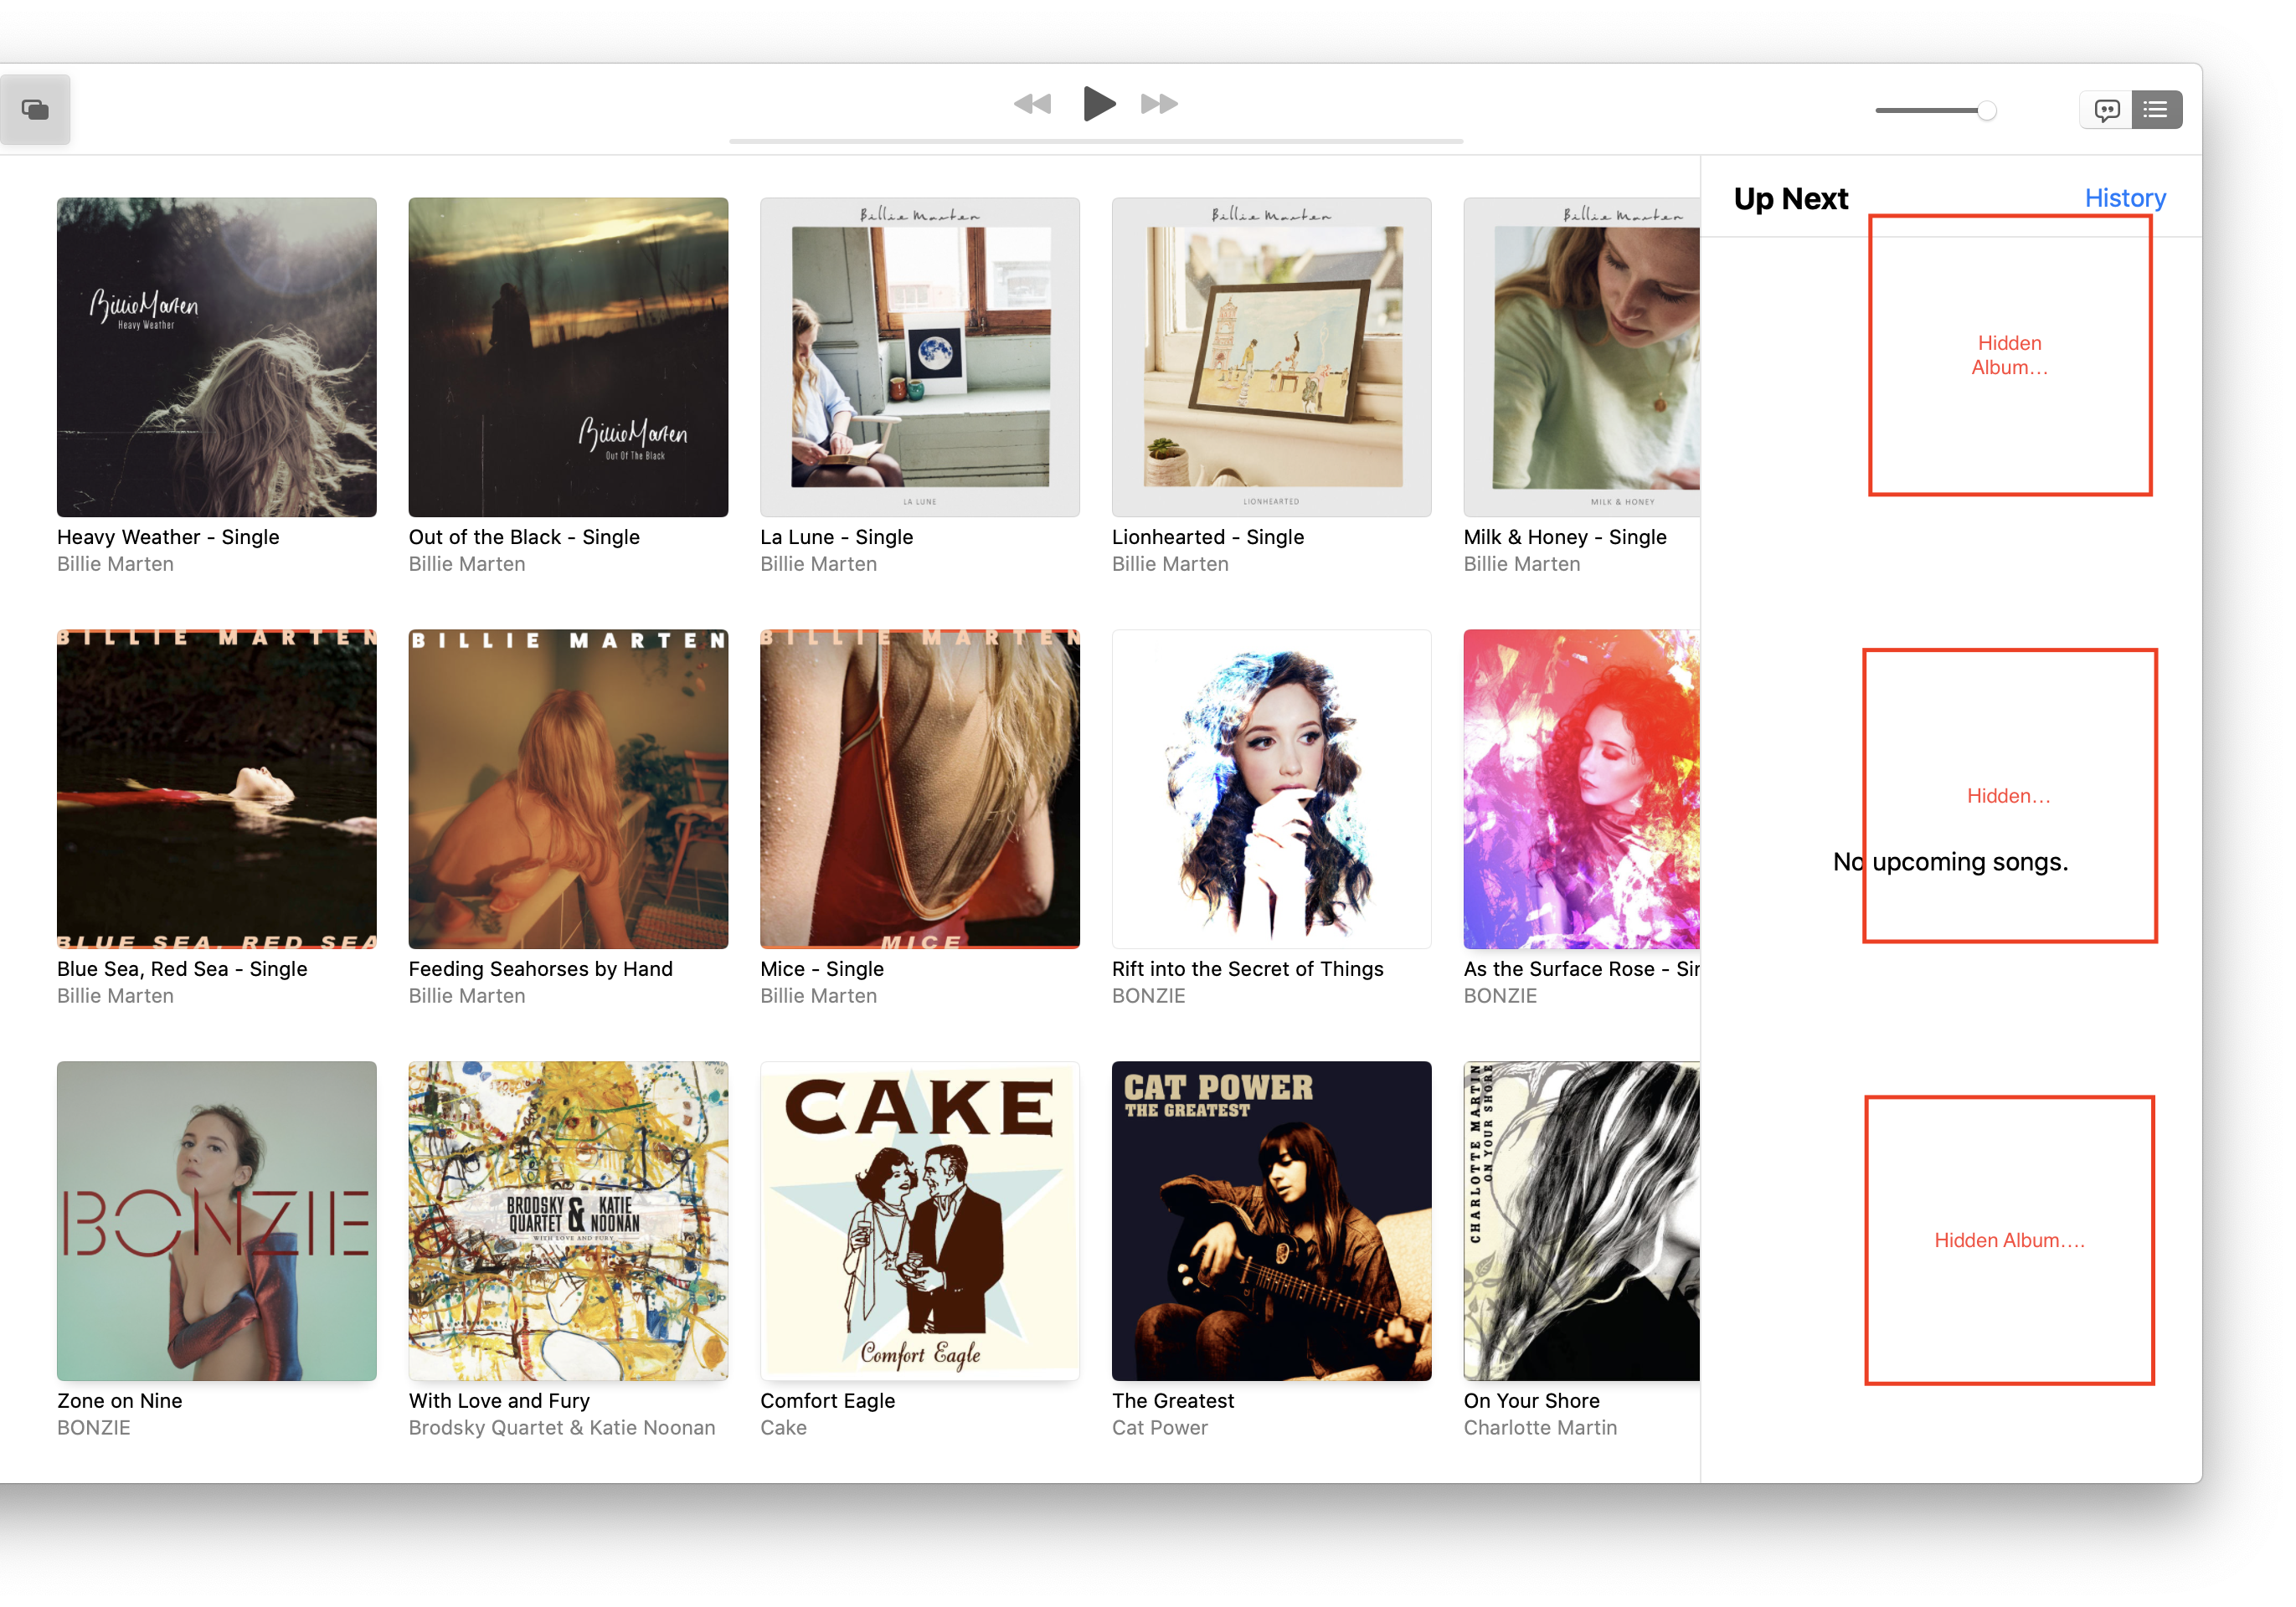
Task: Open Feeding Seahorses by Hand album cover
Action: click(x=568, y=788)
